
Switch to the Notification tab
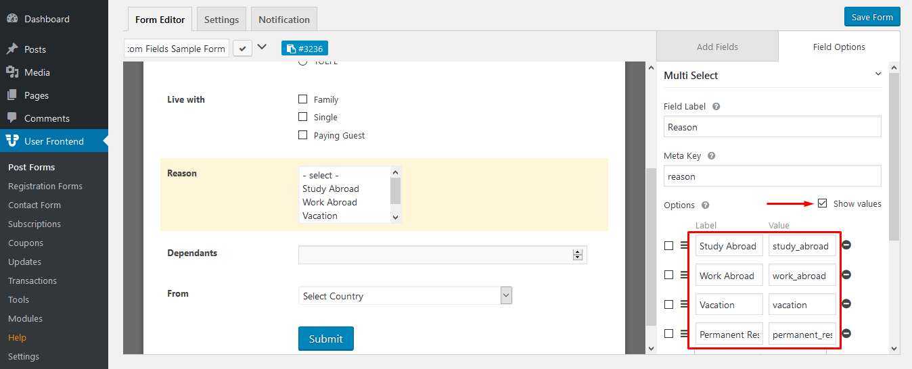(283, 20)
